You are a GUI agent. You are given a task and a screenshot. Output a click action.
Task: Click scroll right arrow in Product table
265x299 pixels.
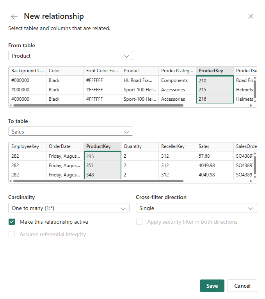click(251, 105)
